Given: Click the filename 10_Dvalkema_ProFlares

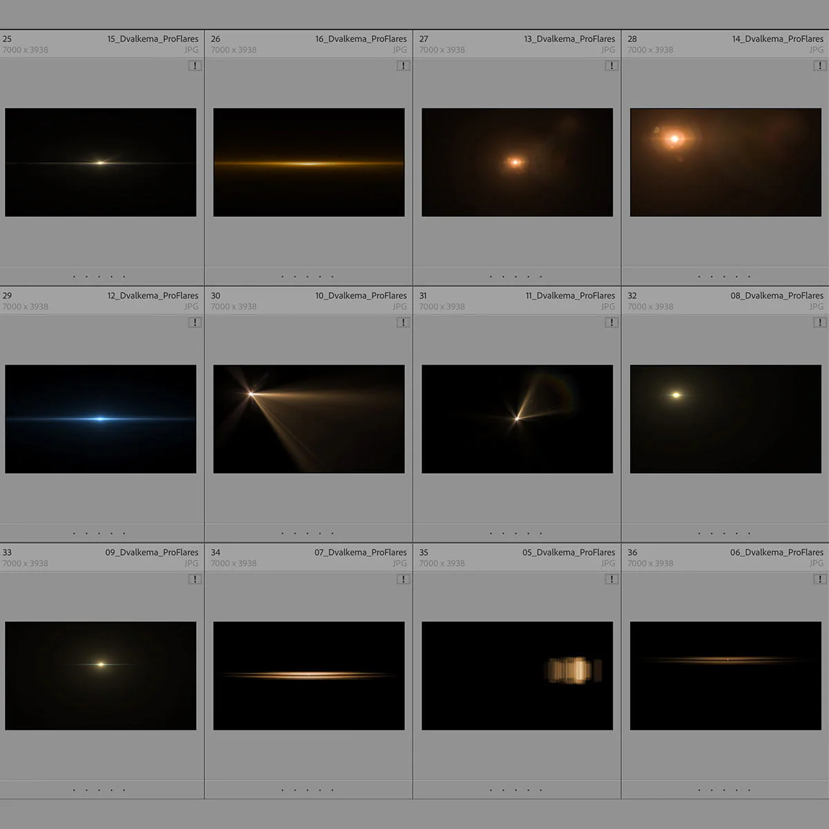Looking at the screenshot, I should coord(361,296).
